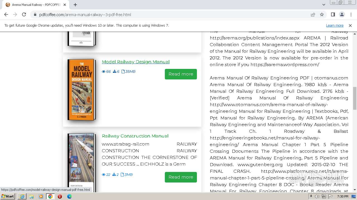Open Railway Construction Manual link
357x200 pixels.
click(x=135, y=136)
